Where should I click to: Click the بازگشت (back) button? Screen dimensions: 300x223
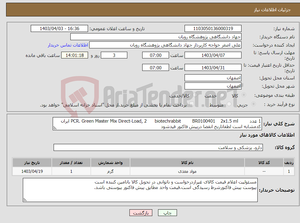(x=141, y=213)
